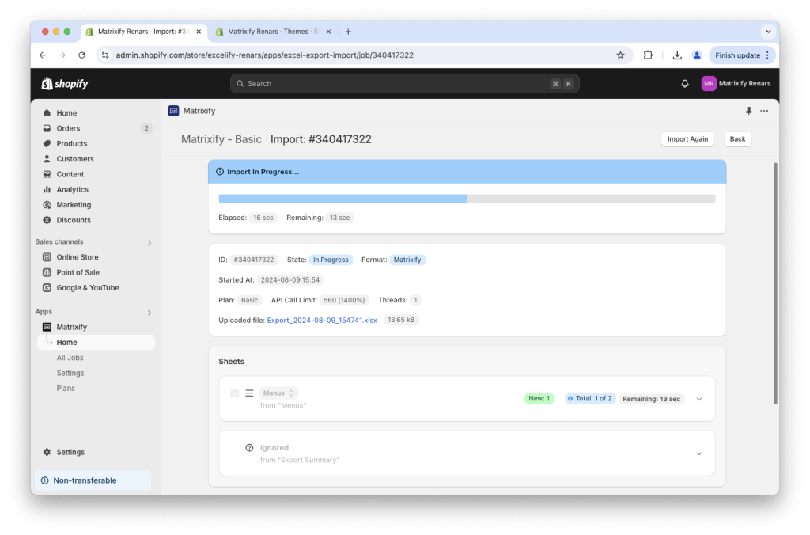Click the Import Again button

687,138
